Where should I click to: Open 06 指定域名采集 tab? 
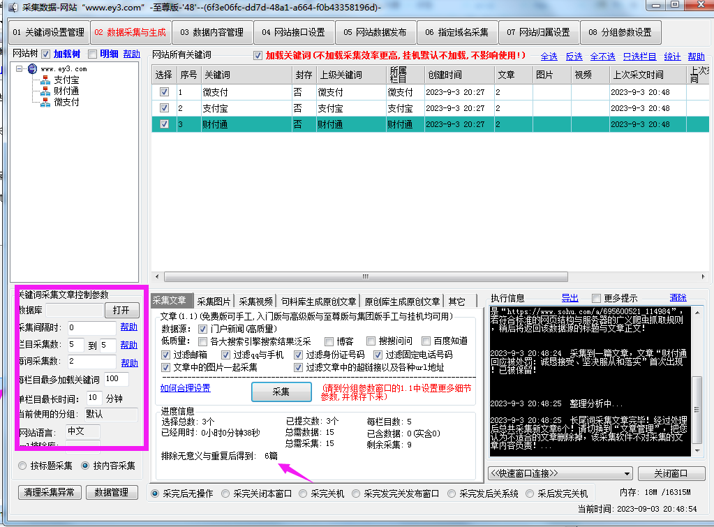(x=456, y=32)
